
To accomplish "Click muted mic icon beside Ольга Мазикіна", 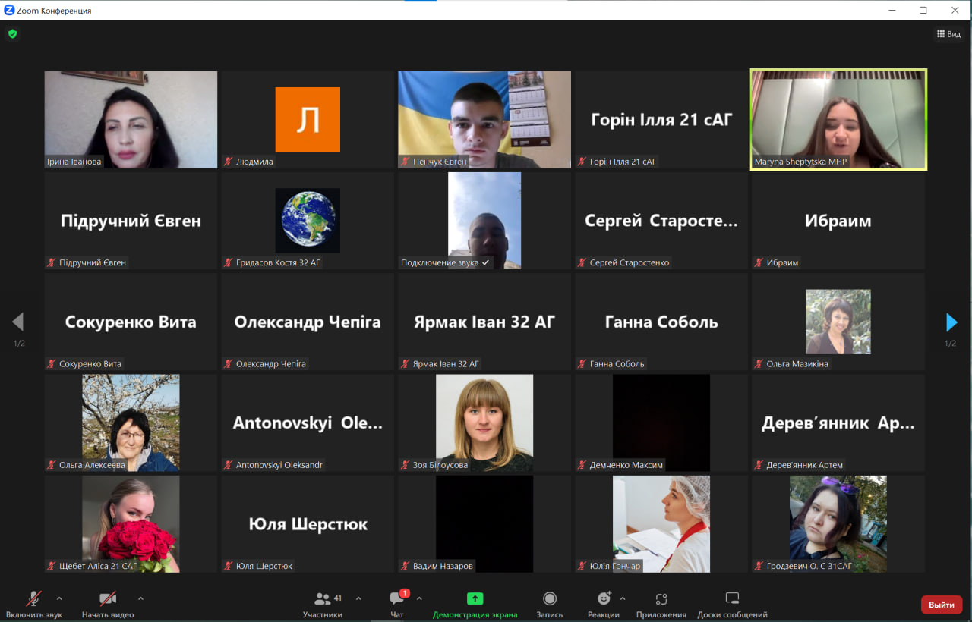I will pos(759,363).
